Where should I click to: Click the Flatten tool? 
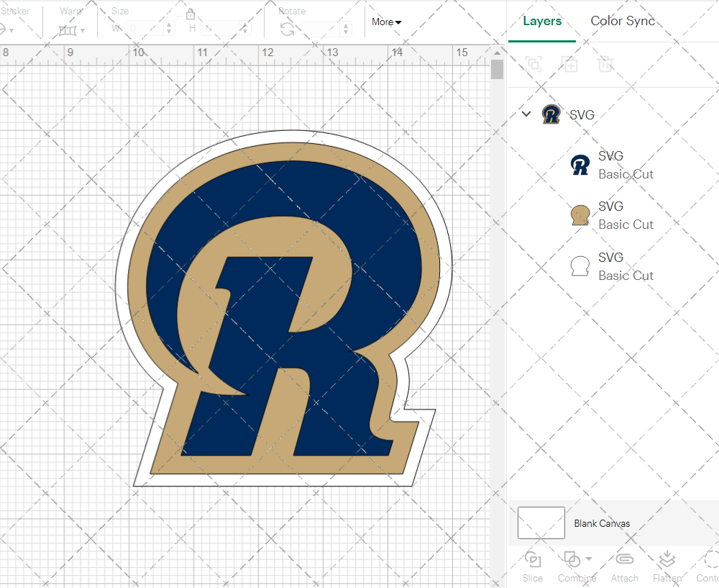coord(667,567)
